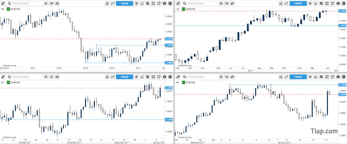Click reload arrow icon on the 4H chart

(332, 77)
